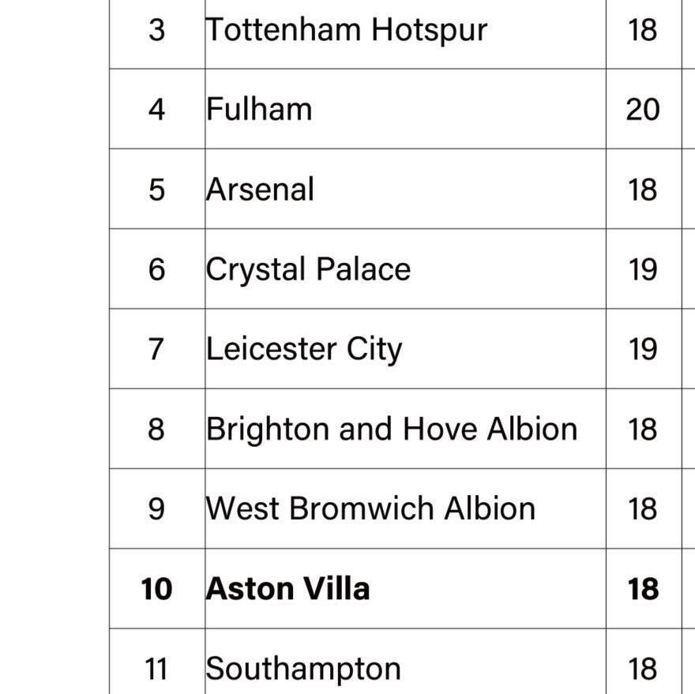Screen dimensions: 695x694
Task: Select the bold 18 in Aston Villa's row
Action: [x=643, y=589]
